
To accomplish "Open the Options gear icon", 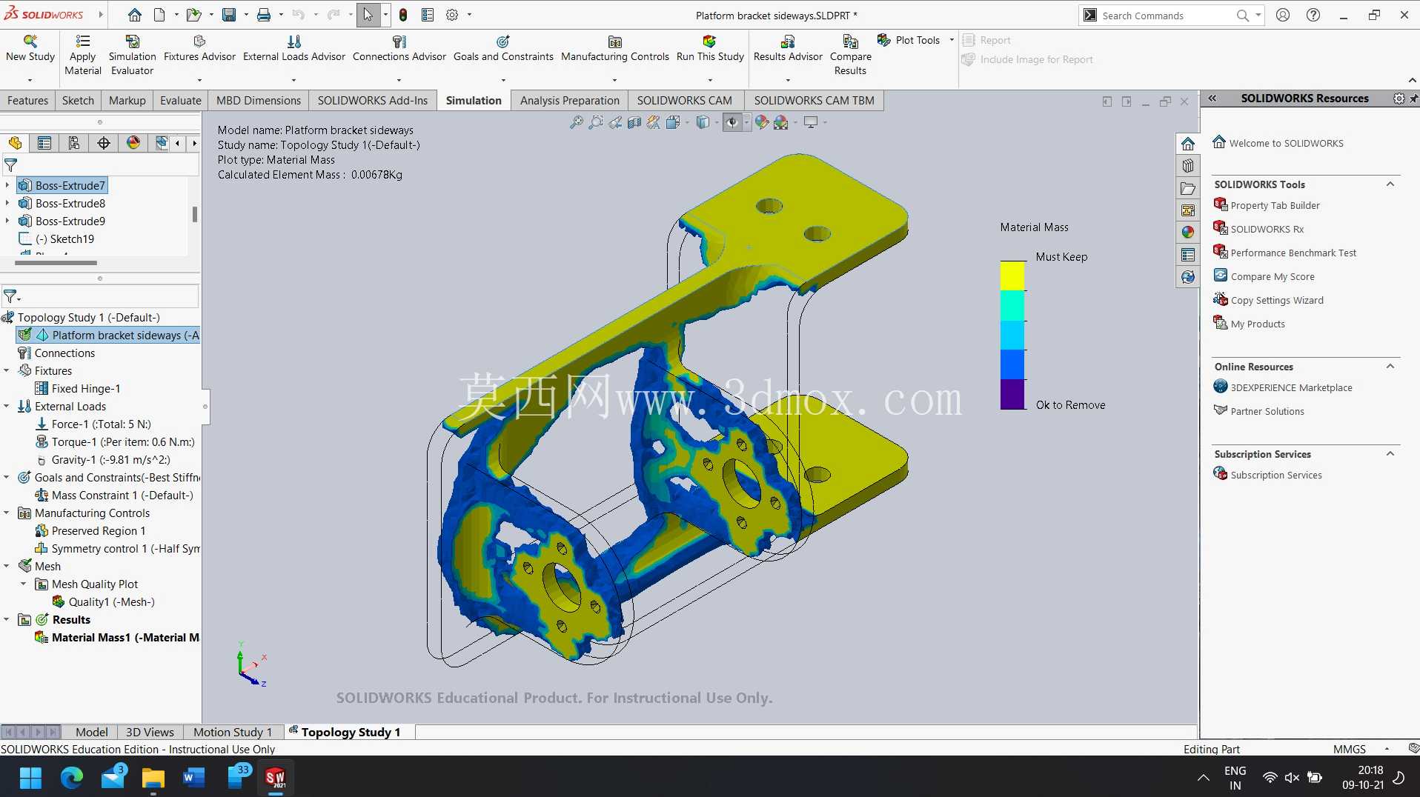I will [x=452, y=15].
